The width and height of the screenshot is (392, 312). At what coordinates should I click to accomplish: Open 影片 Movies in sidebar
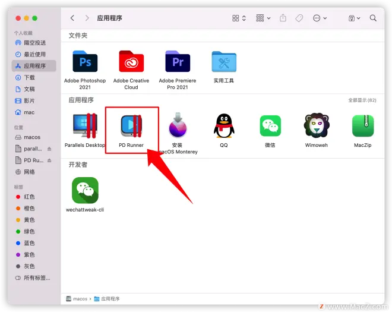click(34, 101)
